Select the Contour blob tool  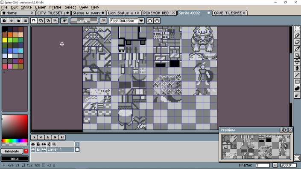(297, 88)
